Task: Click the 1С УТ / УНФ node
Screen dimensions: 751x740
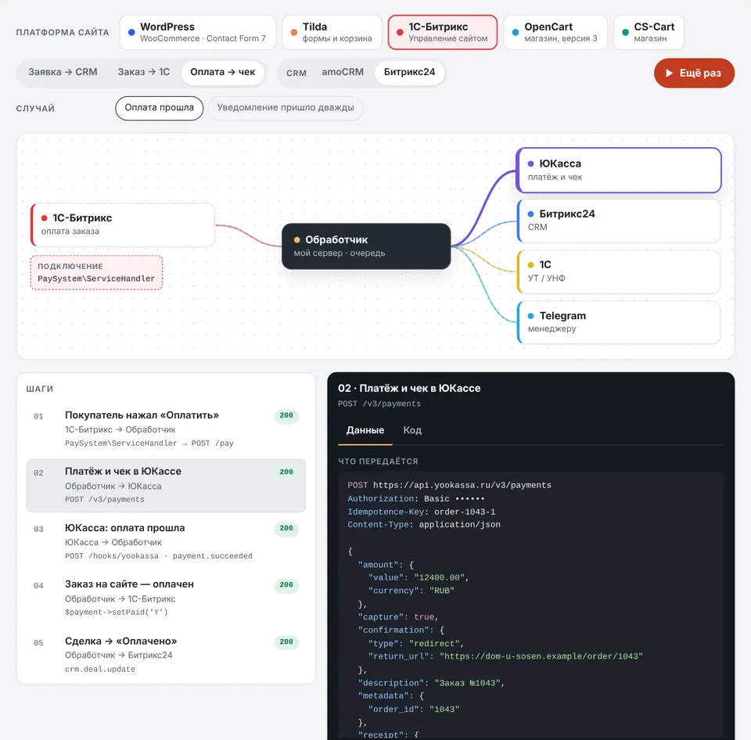Action: 618,271
